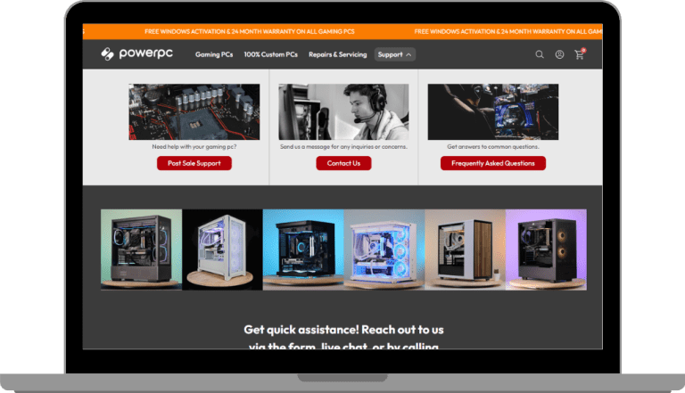Click 'Get quick assistance!' heading
This screenshot has height=393, width=685.
coord(343,337)
